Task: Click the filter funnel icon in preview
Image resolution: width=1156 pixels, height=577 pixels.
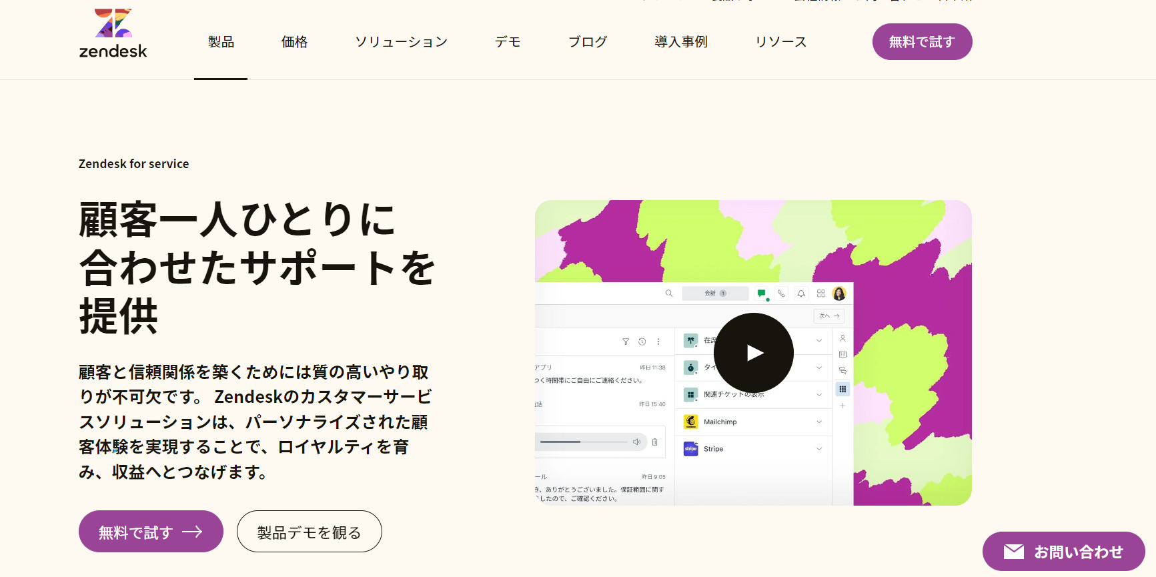Action: [626, 342]
